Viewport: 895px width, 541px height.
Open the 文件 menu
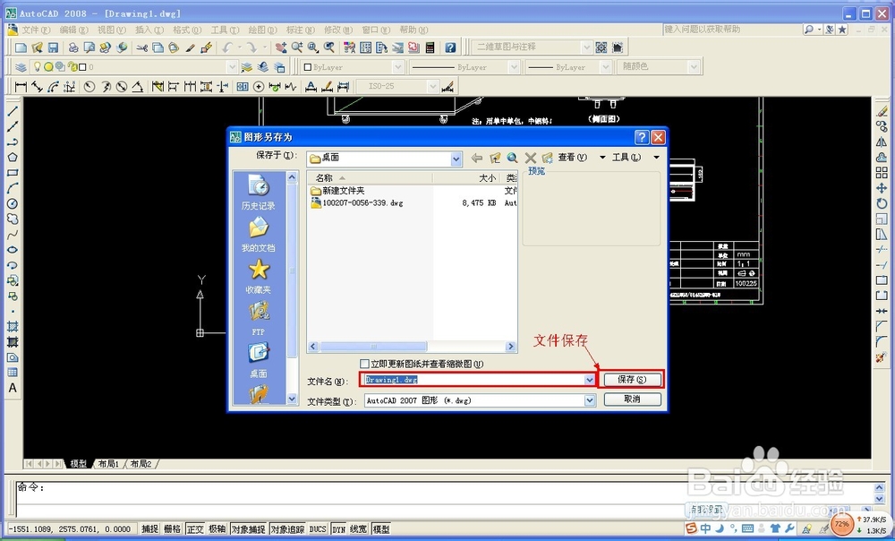coord(36,30)
